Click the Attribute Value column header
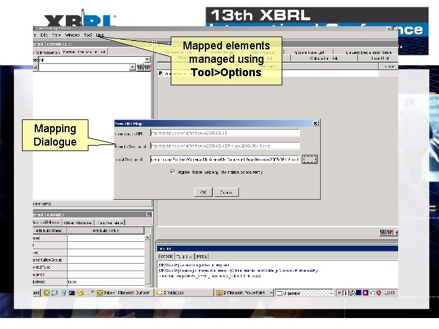The width and height of the screenshot is (439, 329). (105, 230)
